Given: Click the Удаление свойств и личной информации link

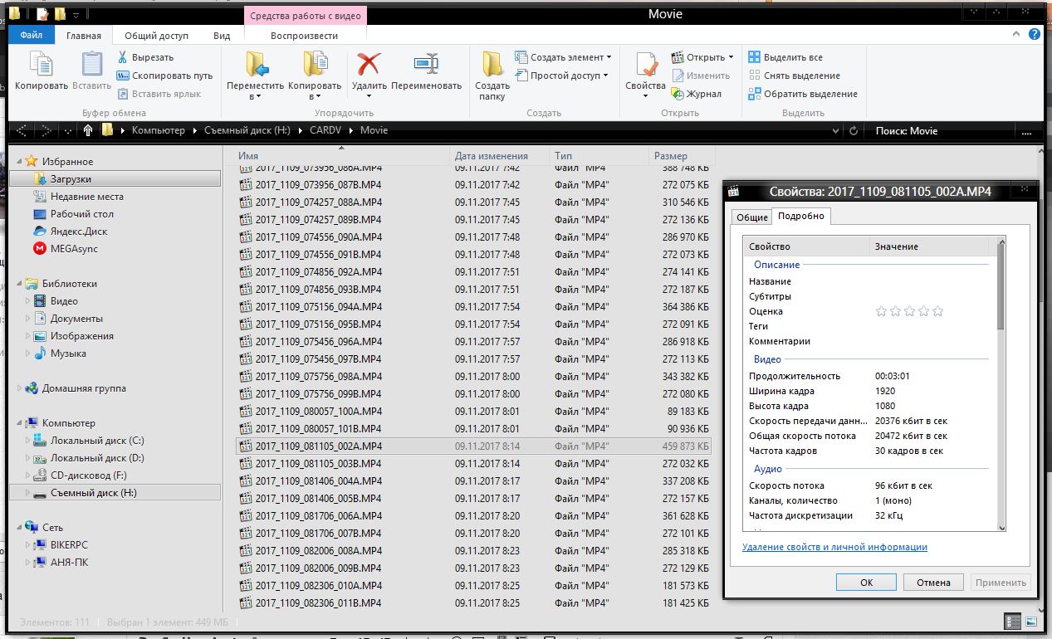Looking at the screenshot, I should [834, 547].
